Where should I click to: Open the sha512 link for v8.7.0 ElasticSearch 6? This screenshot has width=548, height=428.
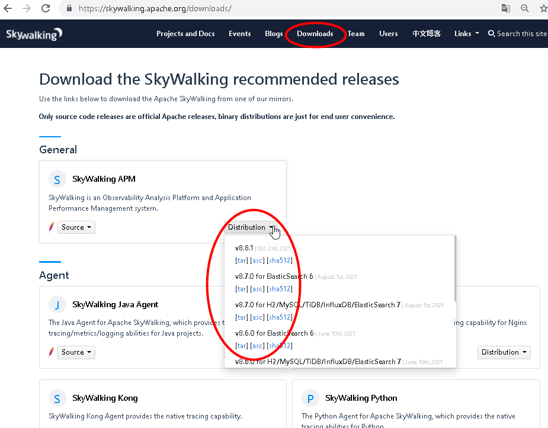[x=279, y=288]
